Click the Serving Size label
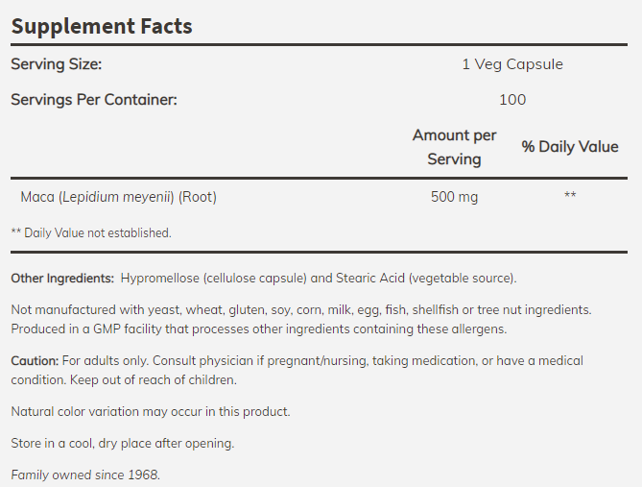The image size is (642, 487). (56, 64)
